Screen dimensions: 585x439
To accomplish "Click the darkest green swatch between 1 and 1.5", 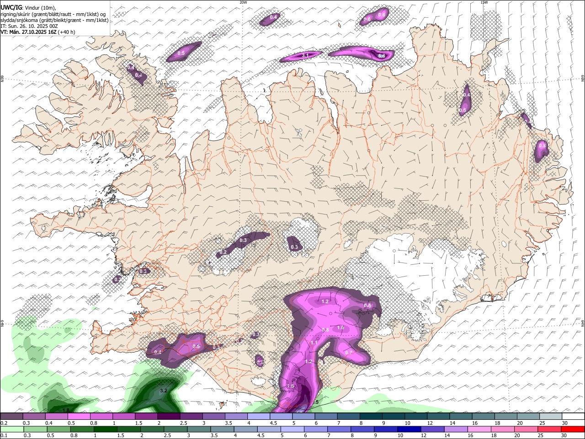I will [105, 429].
